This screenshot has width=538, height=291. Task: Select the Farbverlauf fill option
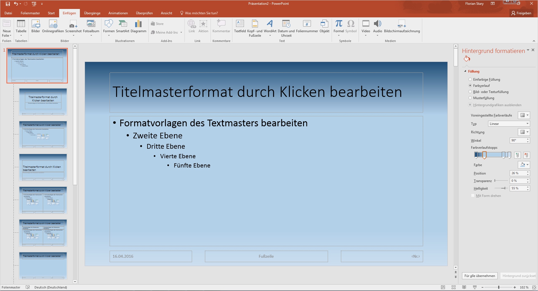click(x=470, y=85)
